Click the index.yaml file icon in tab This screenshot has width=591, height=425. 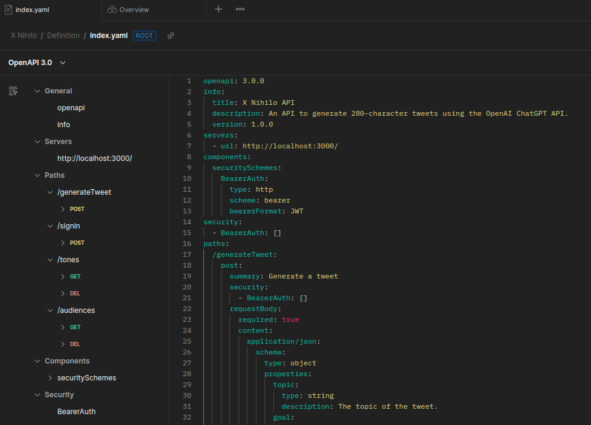8,10
